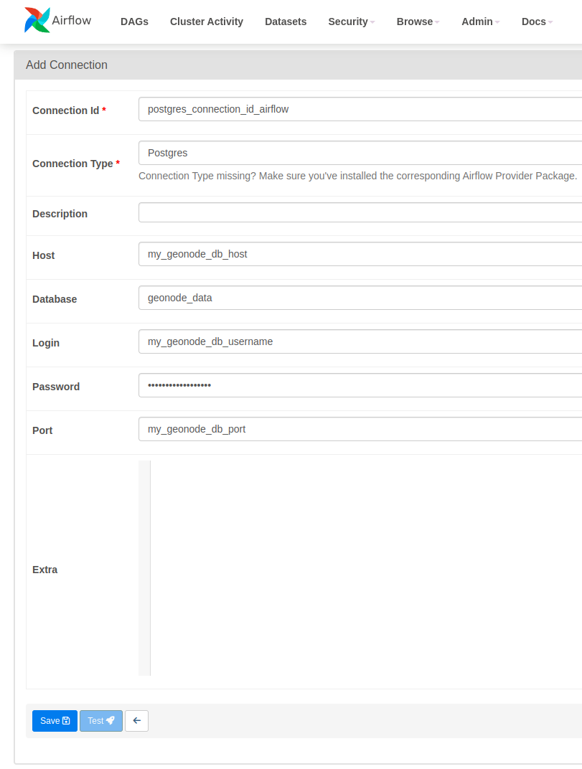
Task: Open the Connection Type Postgres selector
Action: (x=360, y=153)
